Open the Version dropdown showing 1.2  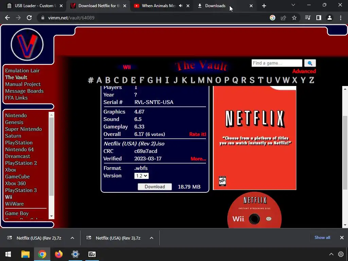click(141, 176)
